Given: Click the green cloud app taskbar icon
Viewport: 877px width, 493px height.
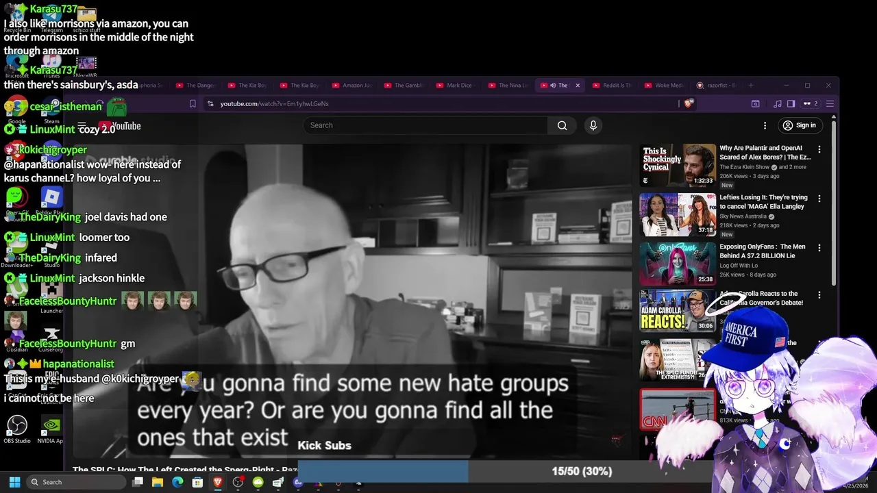Looking at the screenshot, I should click(x=258, y=482).
